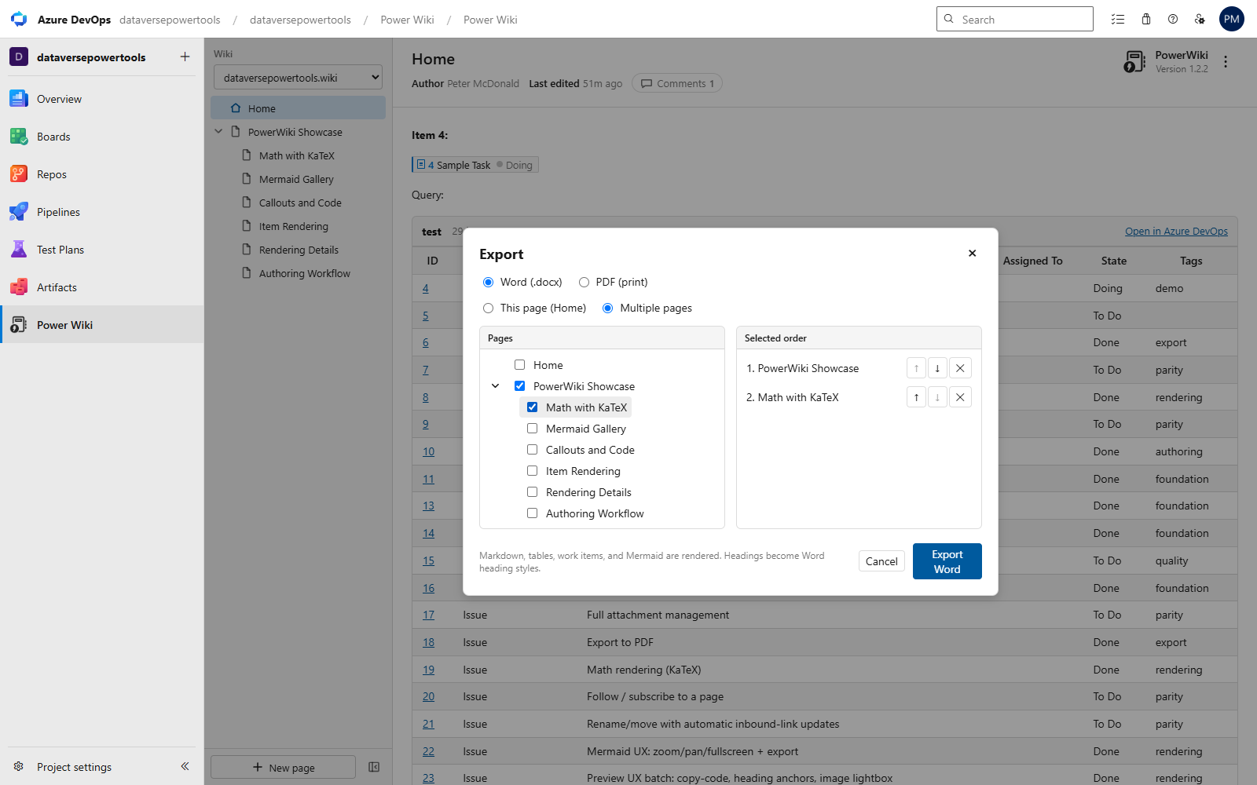Open Authoring Workflow page in wiki tree
The width and height of the screenshot is (1257, 785).
tap(305, 273)
